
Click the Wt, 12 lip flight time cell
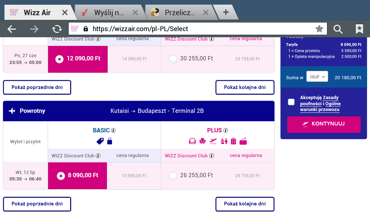click(26, 176)
